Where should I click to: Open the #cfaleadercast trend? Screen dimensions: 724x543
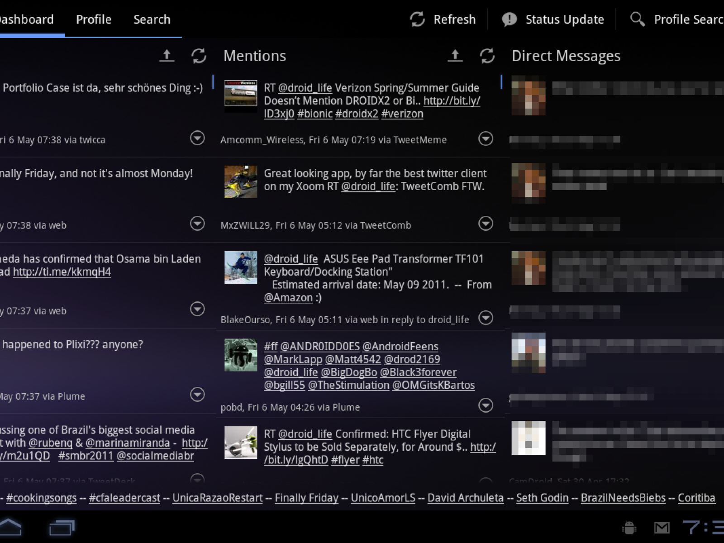point(124,498)
